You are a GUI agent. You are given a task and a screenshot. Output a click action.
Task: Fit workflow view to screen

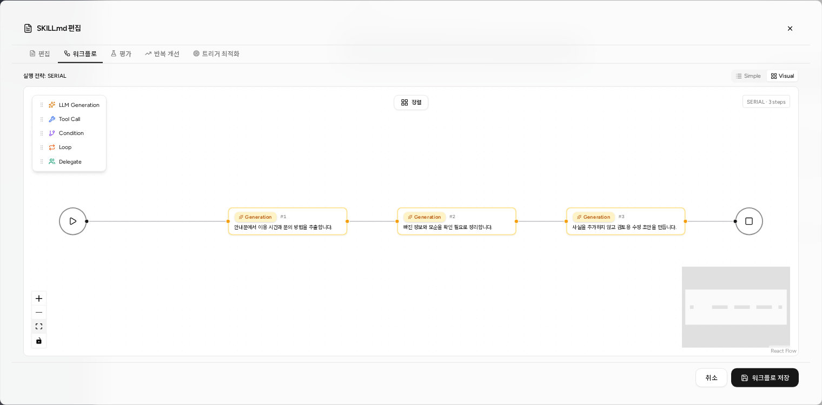tap(39, 327)
